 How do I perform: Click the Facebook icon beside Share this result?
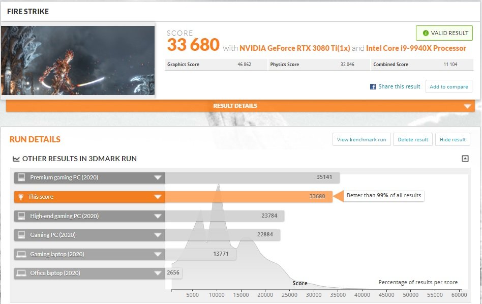(x=373, y=87)
